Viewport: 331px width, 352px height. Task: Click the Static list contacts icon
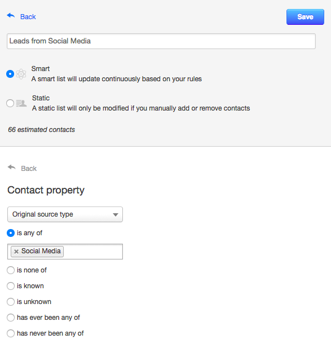21,103
